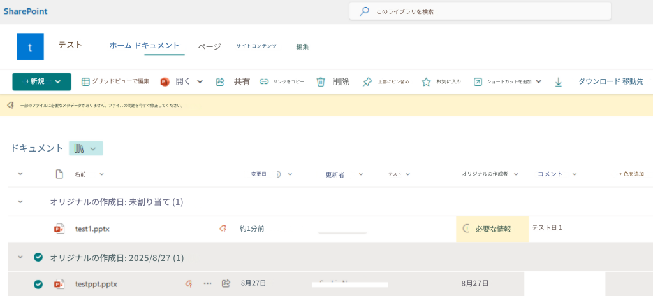Click the trash can delete icon

(321, 82)
